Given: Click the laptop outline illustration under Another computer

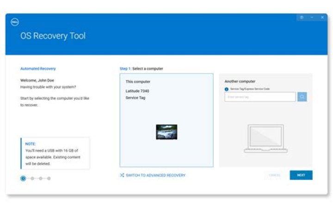Looking at the screenshot, I should [265, 139].
